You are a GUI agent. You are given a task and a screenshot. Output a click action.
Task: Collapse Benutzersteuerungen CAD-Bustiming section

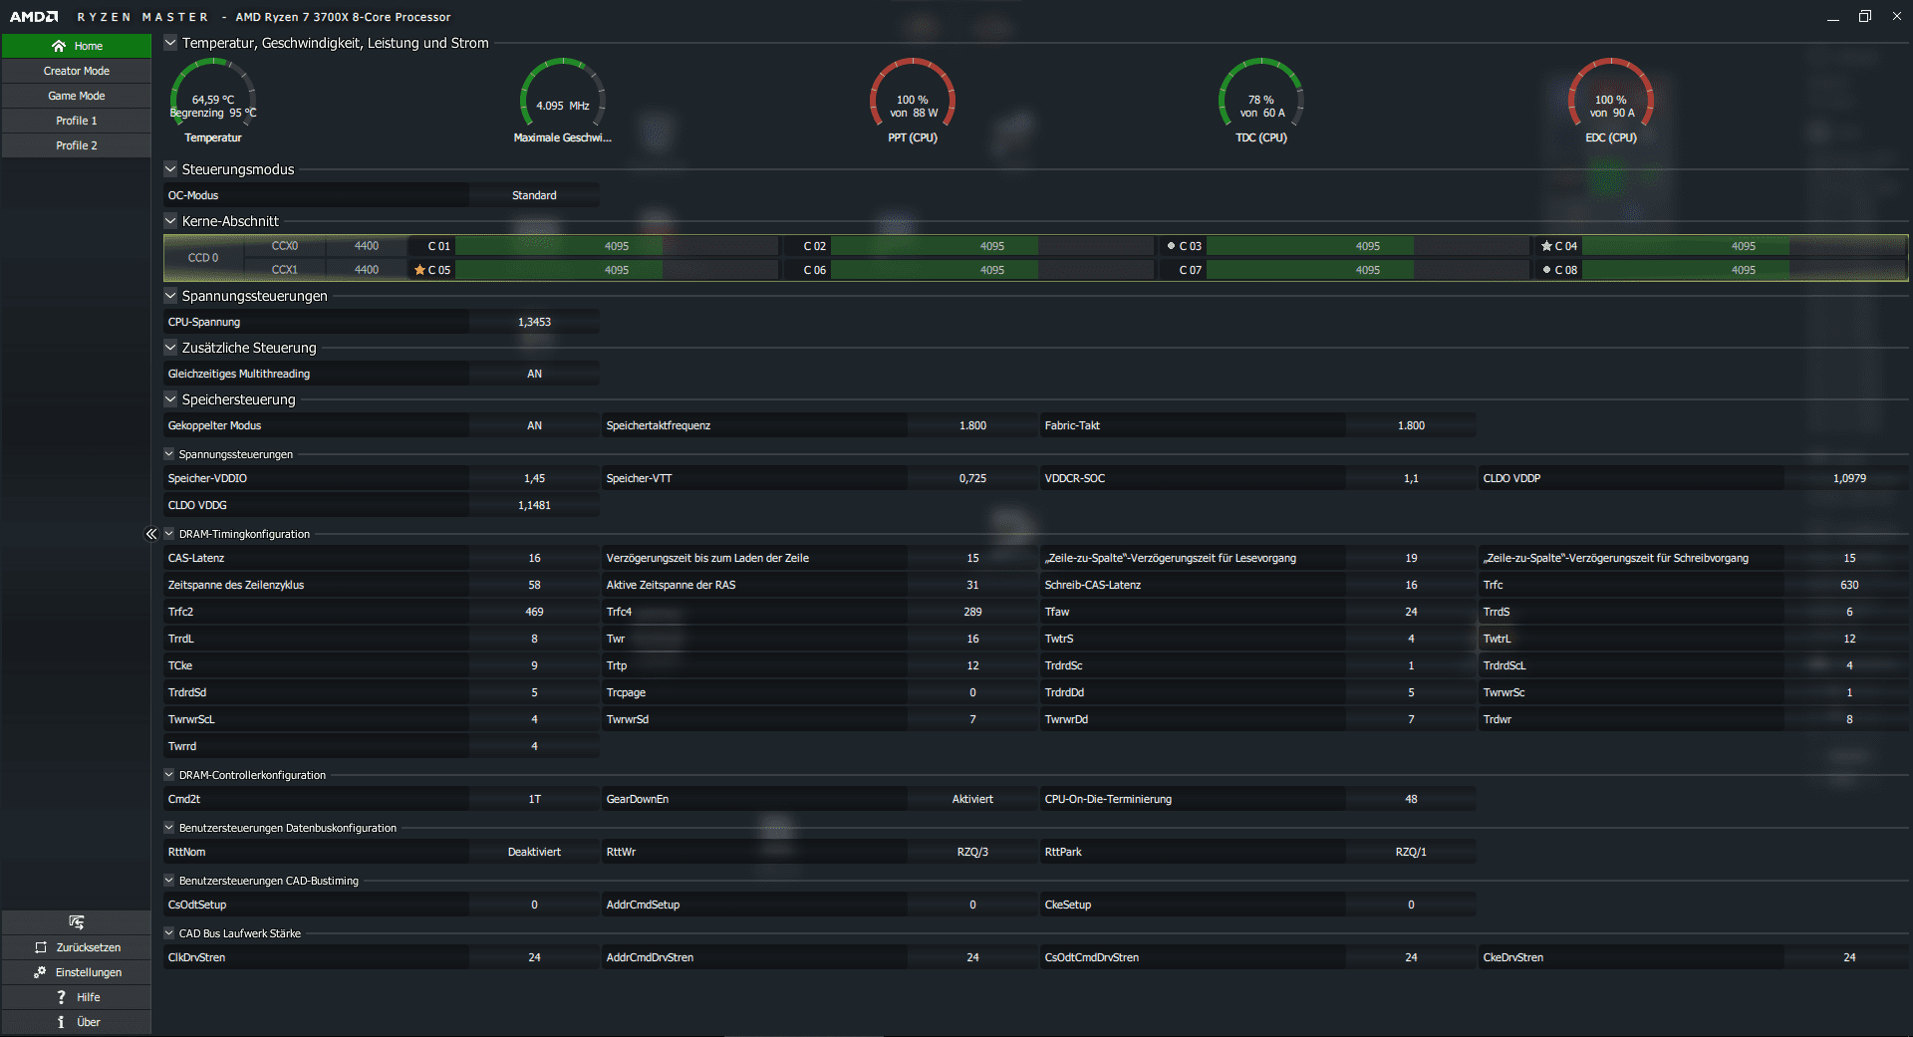point(169,881)
